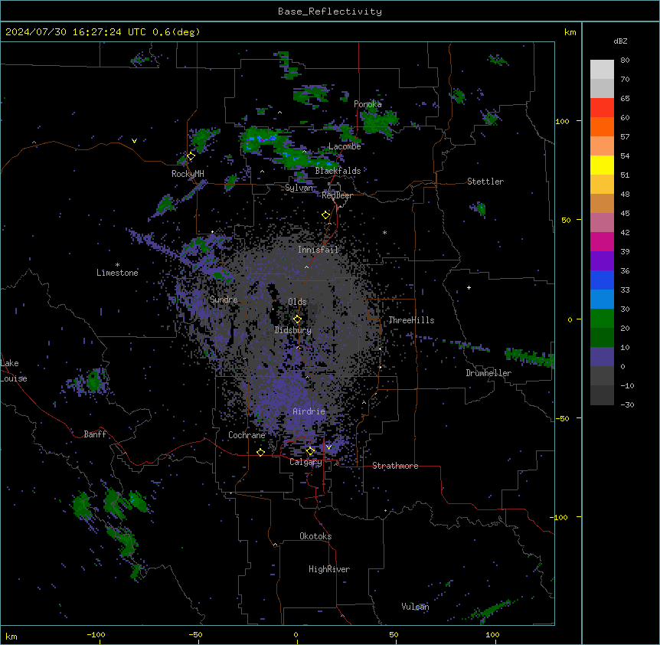Viewport: 660px width, 645px height.
Task: Select the Innisfail label
Action: (x=319, y=250)
